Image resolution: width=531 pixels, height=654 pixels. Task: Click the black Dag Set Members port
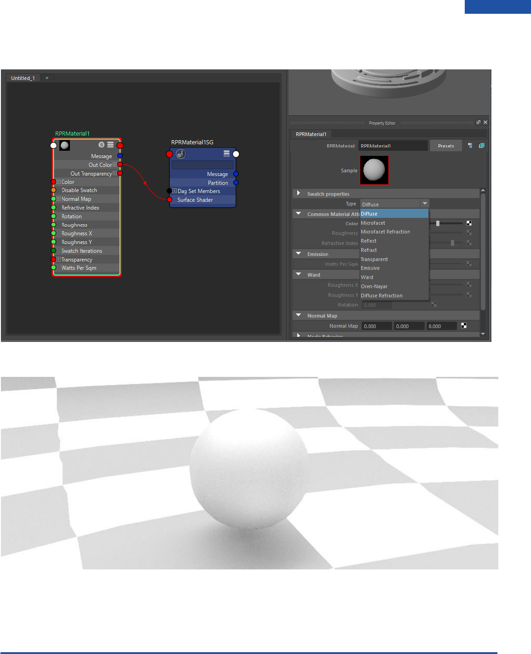pyautogui.click(x=169, y=191)
